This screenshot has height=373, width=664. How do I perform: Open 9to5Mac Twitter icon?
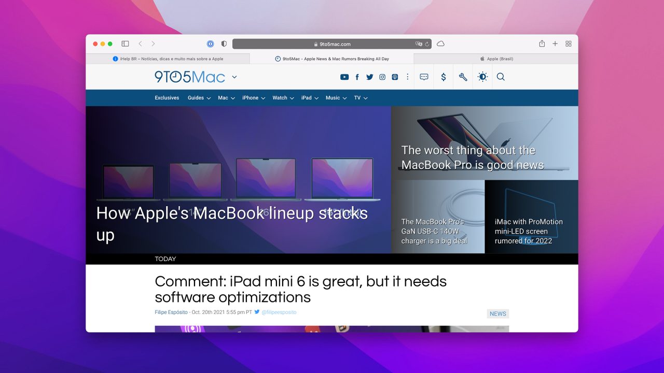(x=369, y=77)
